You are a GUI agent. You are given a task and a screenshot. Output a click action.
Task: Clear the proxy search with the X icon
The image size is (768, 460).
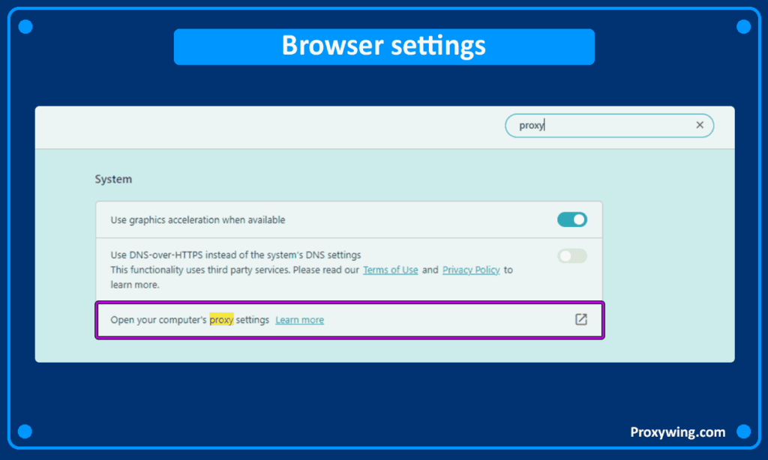(699, 125)
